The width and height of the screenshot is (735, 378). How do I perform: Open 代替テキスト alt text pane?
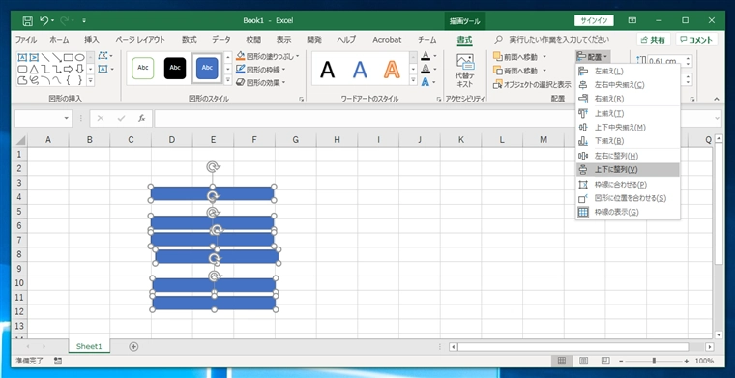click(465, 71)
